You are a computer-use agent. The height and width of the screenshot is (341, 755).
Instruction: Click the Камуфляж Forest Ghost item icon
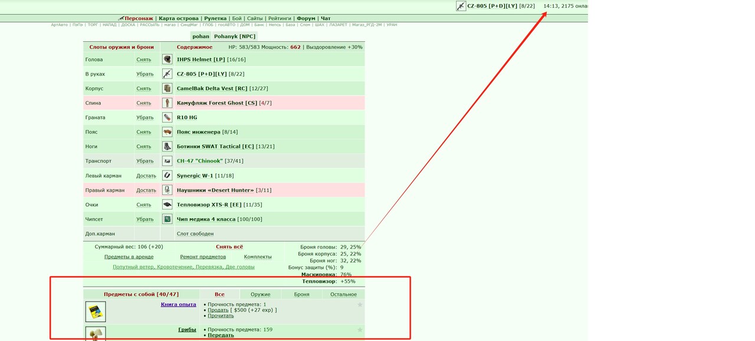[167, 103]
